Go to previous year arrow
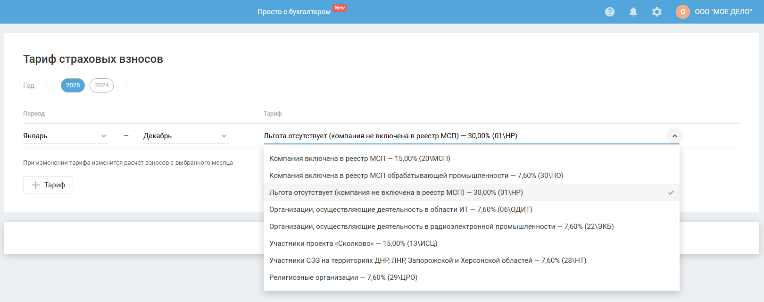Image resolution: width=764 pixels, height=302 pixels. pos(47,85)
